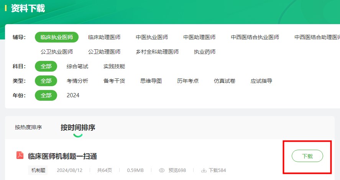Choose 执业药师 category
Viewport: 340px width, 180px height.
tap(205, 52)
